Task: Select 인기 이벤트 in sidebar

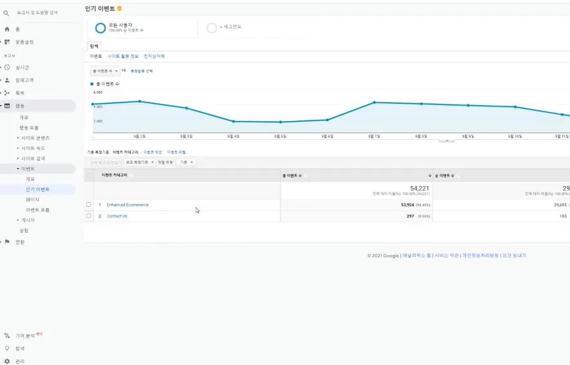Action: (x=37, y=189)
